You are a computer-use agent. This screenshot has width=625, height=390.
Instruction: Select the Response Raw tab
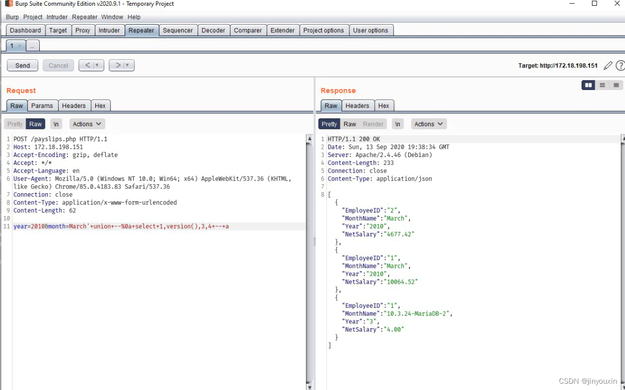click(x=331, y=106)
